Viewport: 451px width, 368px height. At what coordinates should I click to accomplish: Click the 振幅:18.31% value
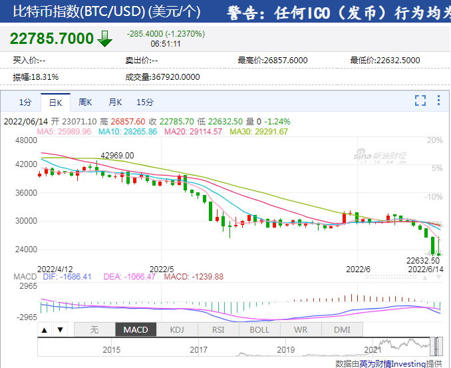point(36,77)
